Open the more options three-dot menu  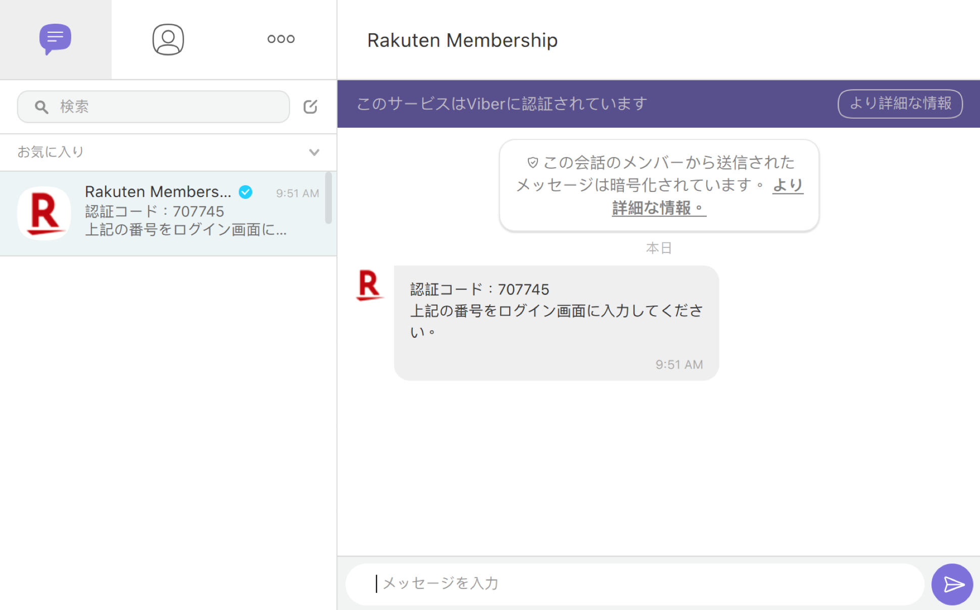pos(281,39)
